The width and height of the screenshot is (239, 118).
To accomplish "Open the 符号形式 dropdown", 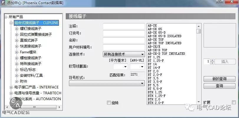I will (x=107, y=83).
